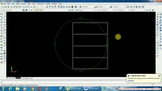This screenshot has height=91, width=162.
Task: Click the Layer Previous icon
Action: click(x=72, y=10)
